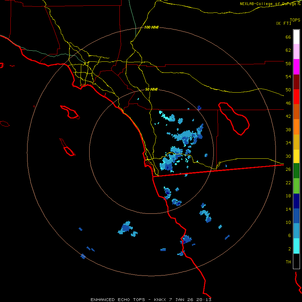
Task: Click the "TOPS" legend title
Action: pos(295,20)
